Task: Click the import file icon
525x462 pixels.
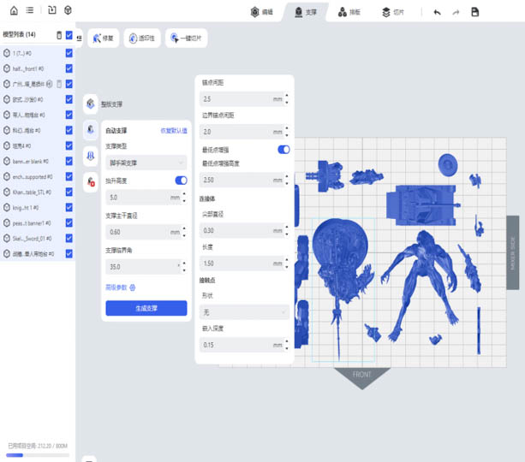Action: 52,10
